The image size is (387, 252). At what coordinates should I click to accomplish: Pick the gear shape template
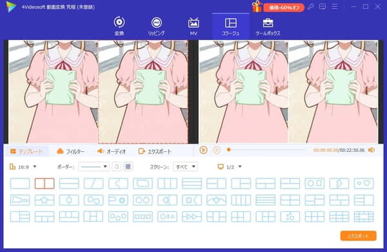click(x=118, y=200)
